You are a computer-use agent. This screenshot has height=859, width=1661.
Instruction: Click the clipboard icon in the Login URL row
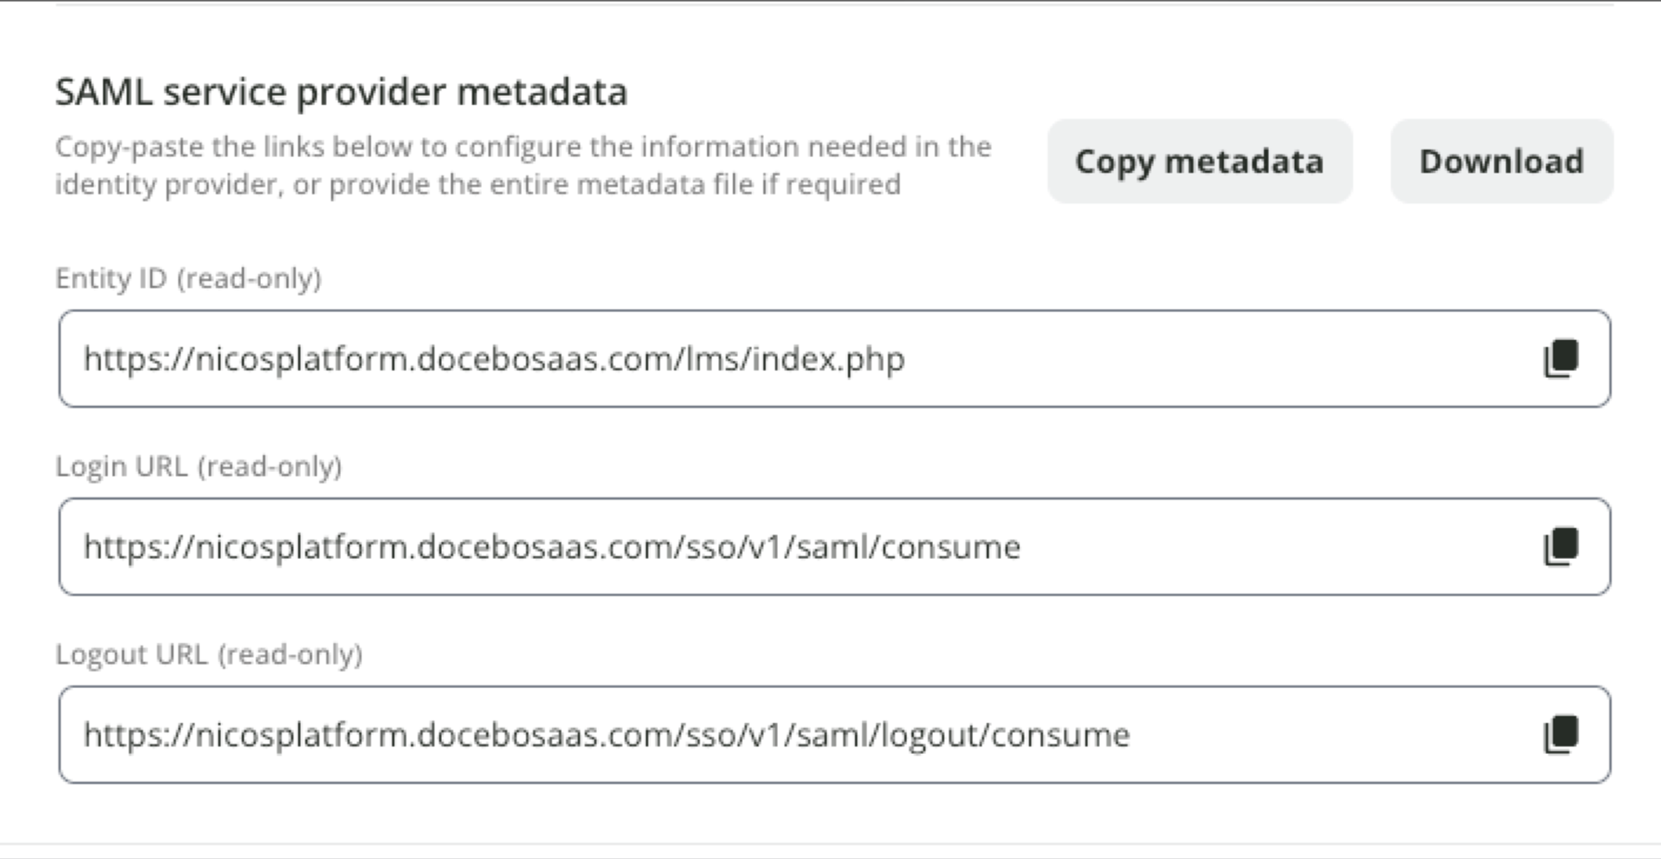(1562, 546)
